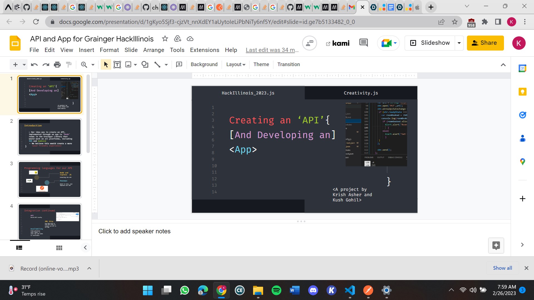The image size is (534, 300).
Task: Open the zoom level dropdown arrow
Action: tap(93, 65)
